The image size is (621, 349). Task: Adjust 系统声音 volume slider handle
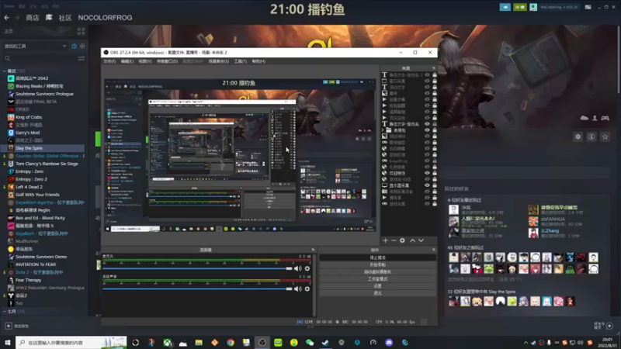[x=289, y=289]
